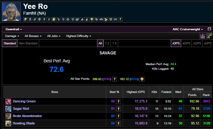Select the Sage job icon in header

pos(92,19)
